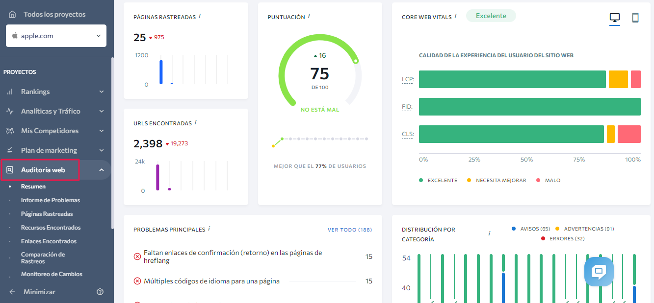Click info icon beside Puntuación
The height and width of the screenshot is (303, 654).
[x=309, y=16]
